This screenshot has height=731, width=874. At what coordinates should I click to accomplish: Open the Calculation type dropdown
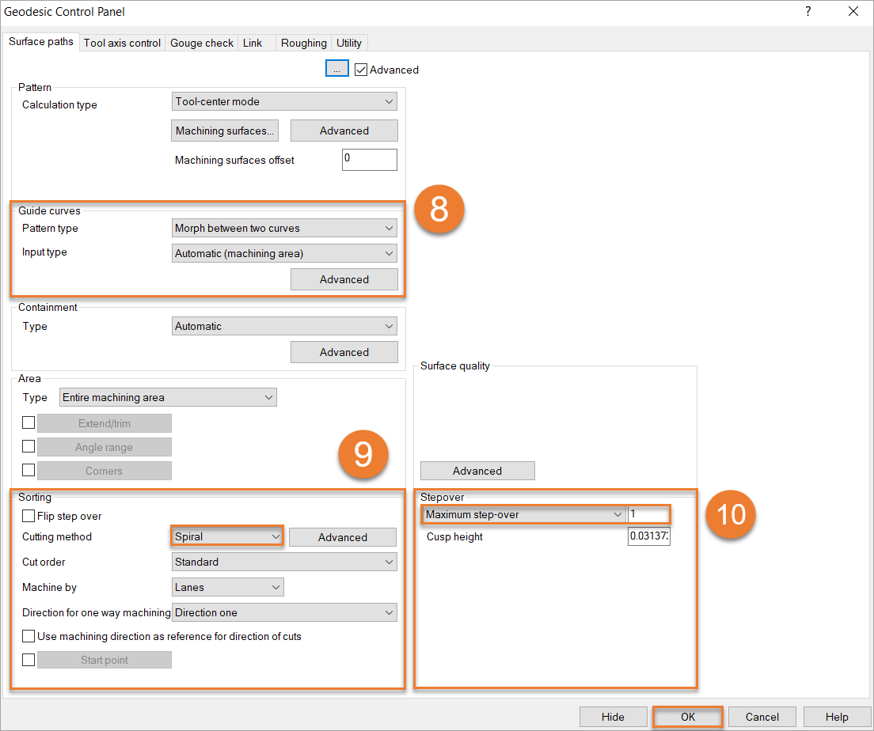pyautogui.click(x=284, y=101)
